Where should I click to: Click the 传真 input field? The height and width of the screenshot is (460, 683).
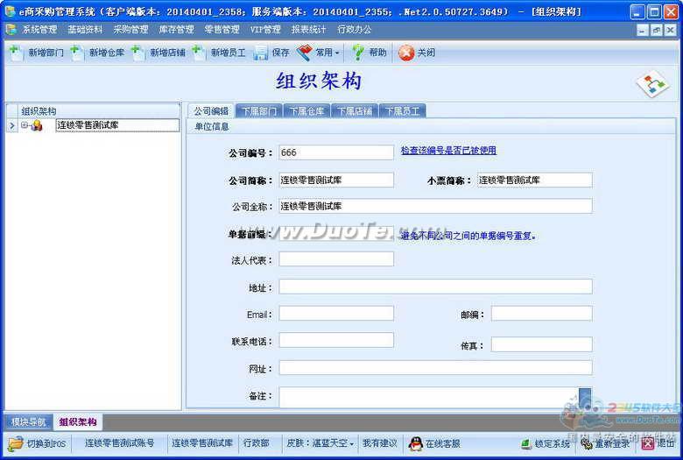pos(542,344)
